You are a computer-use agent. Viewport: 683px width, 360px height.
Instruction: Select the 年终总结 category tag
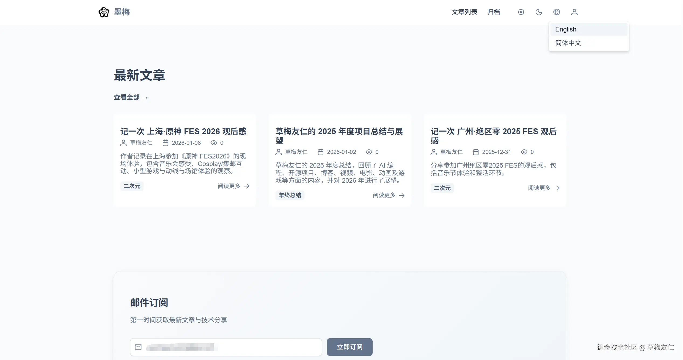point(290,195)
